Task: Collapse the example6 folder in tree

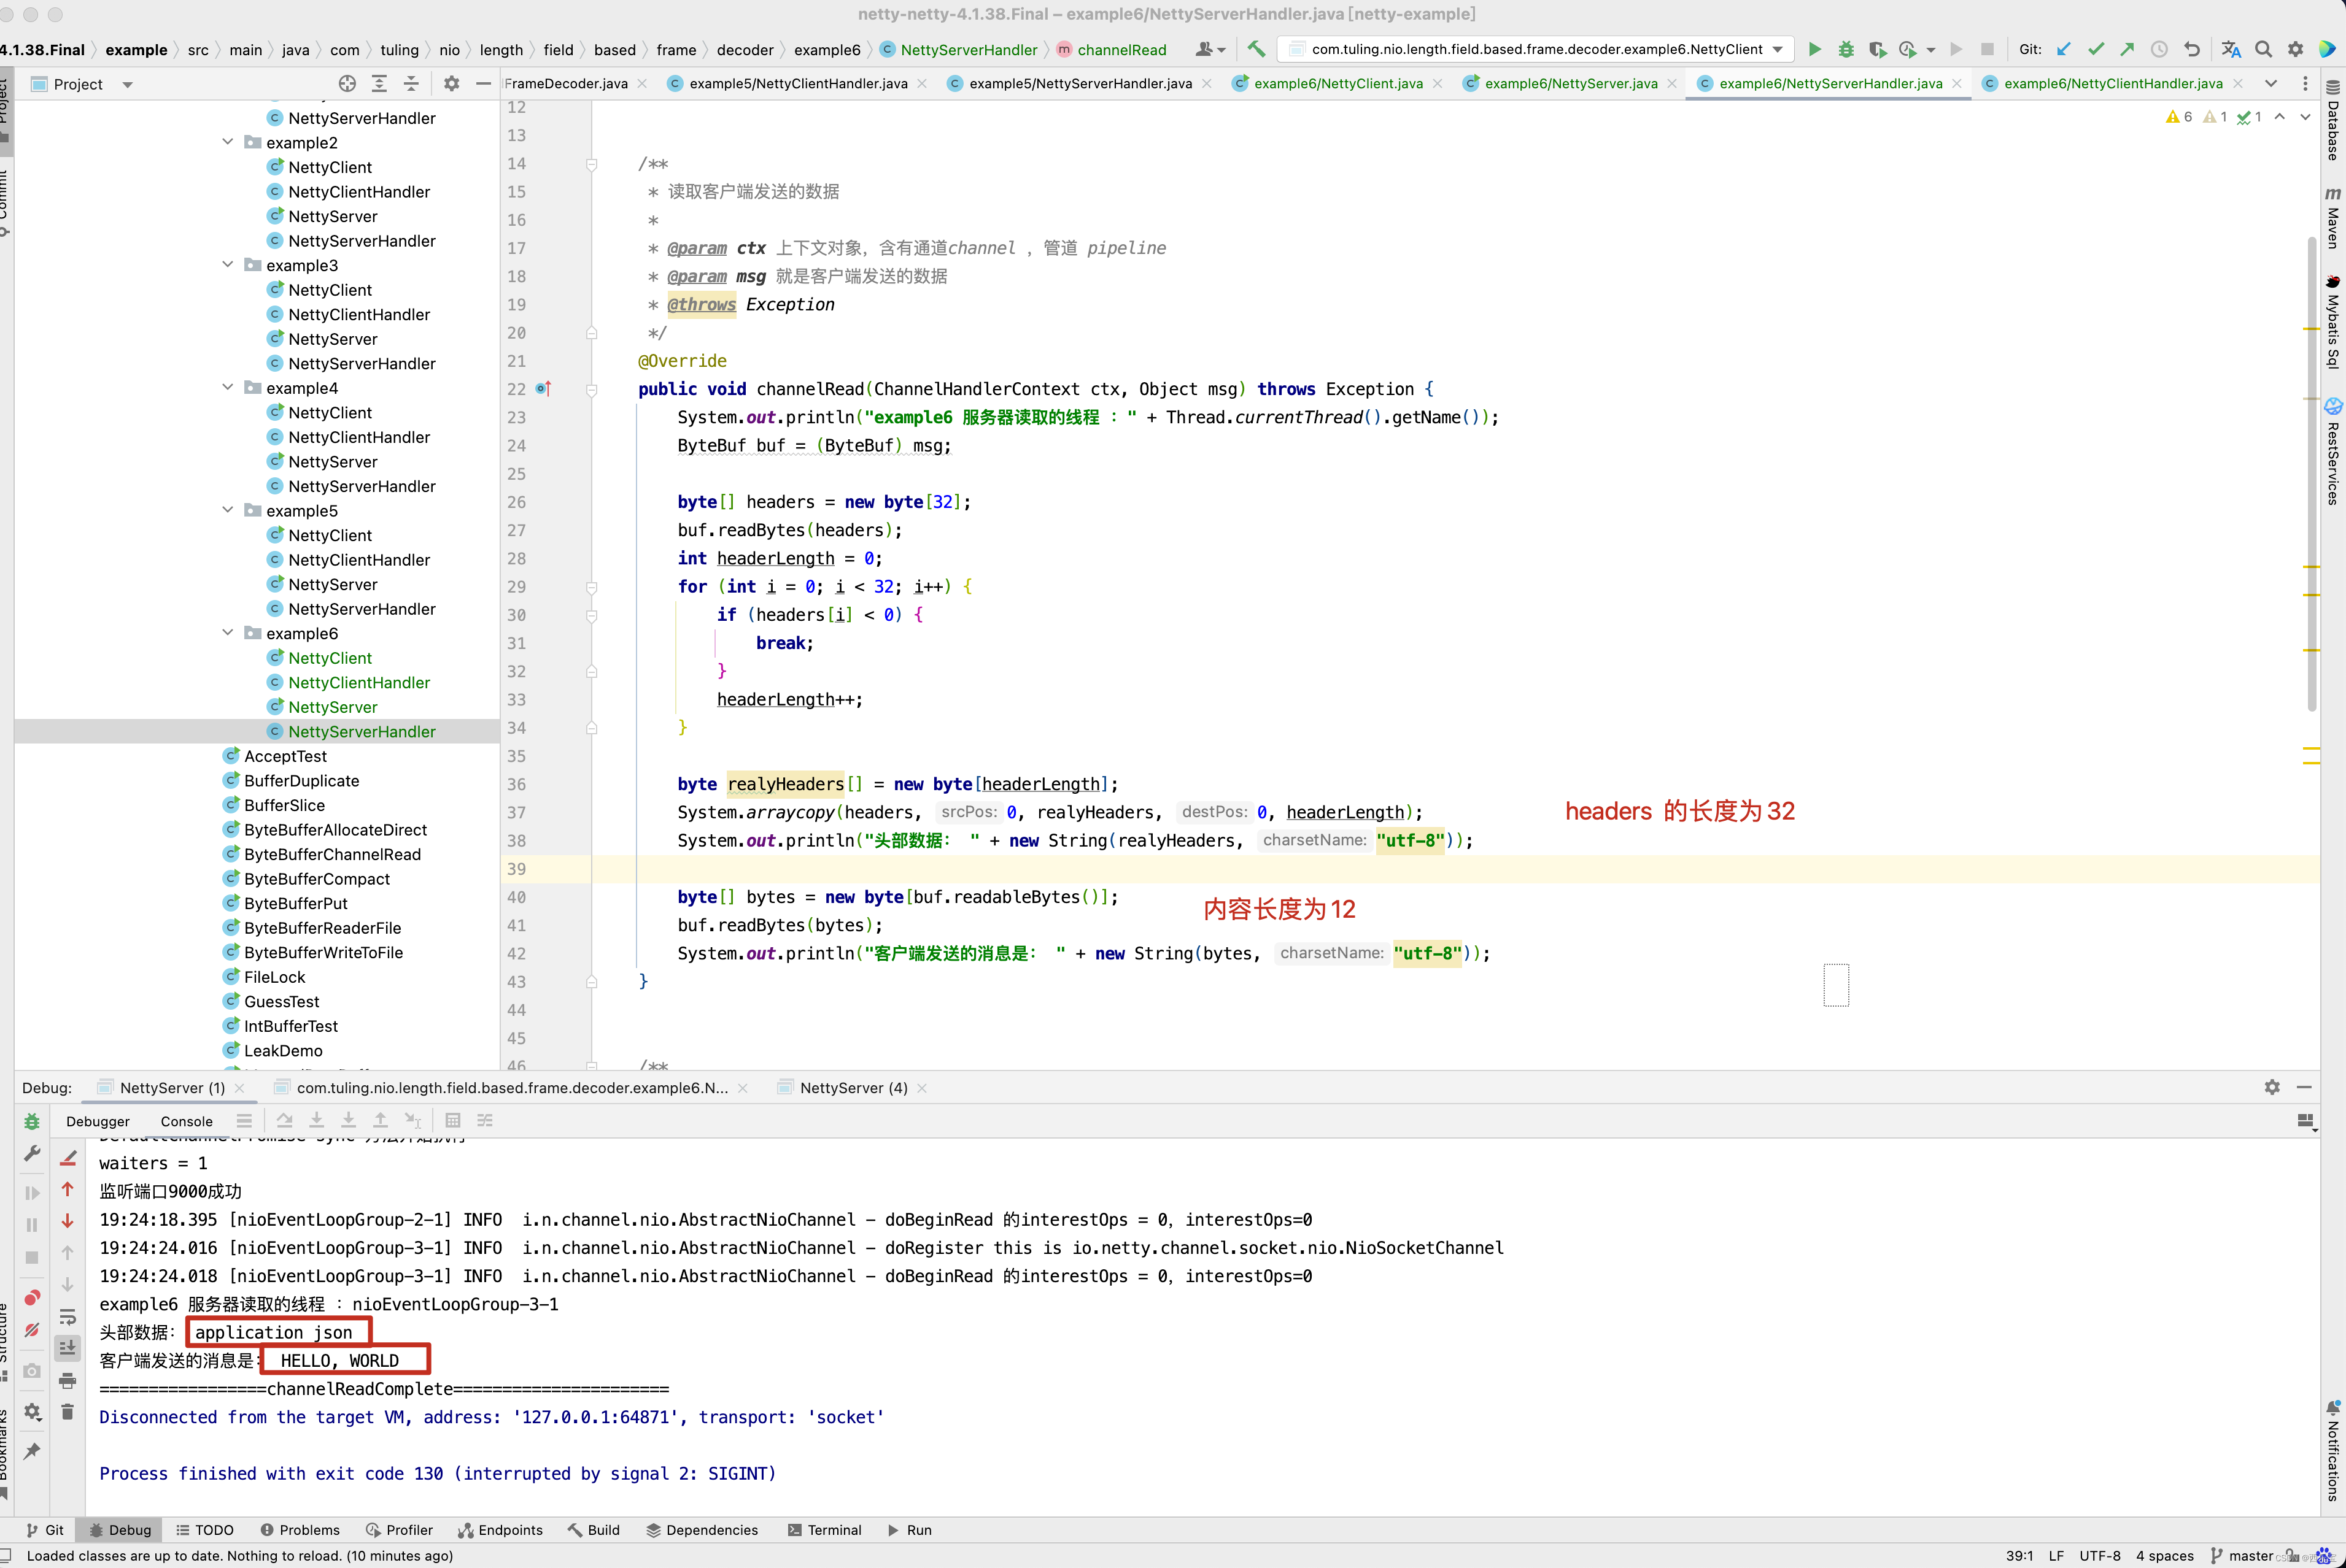Action: coord(227,633)
